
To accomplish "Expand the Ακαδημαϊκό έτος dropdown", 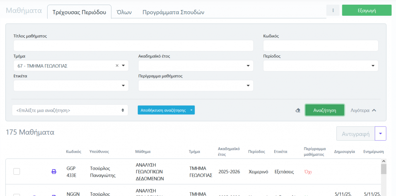I will [248, 66].
